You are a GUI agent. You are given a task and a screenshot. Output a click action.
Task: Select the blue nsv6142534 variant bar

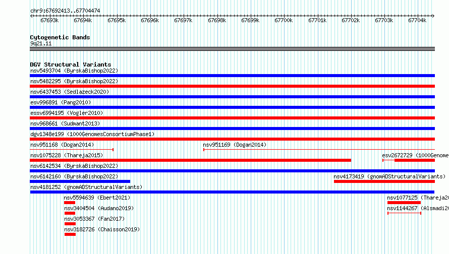(x=232, y=171)
